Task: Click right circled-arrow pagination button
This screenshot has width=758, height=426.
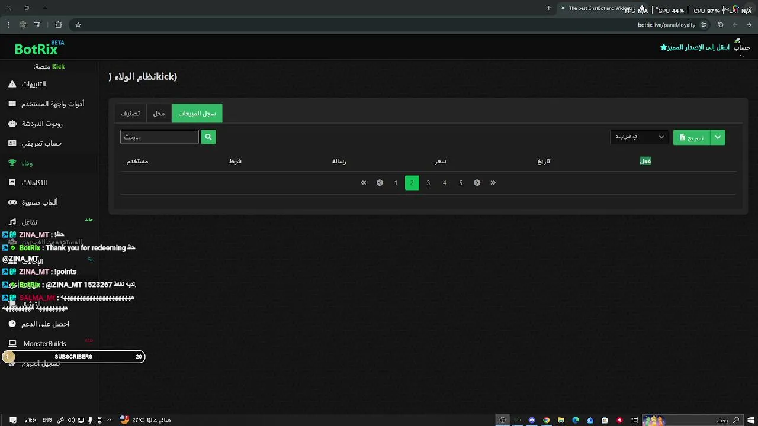Action: (477, 183)
